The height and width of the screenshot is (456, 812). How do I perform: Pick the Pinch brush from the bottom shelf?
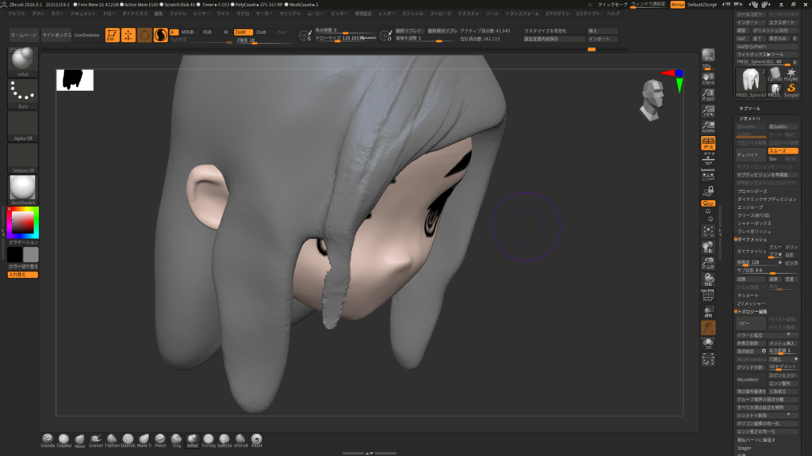(x=160, y=439)
